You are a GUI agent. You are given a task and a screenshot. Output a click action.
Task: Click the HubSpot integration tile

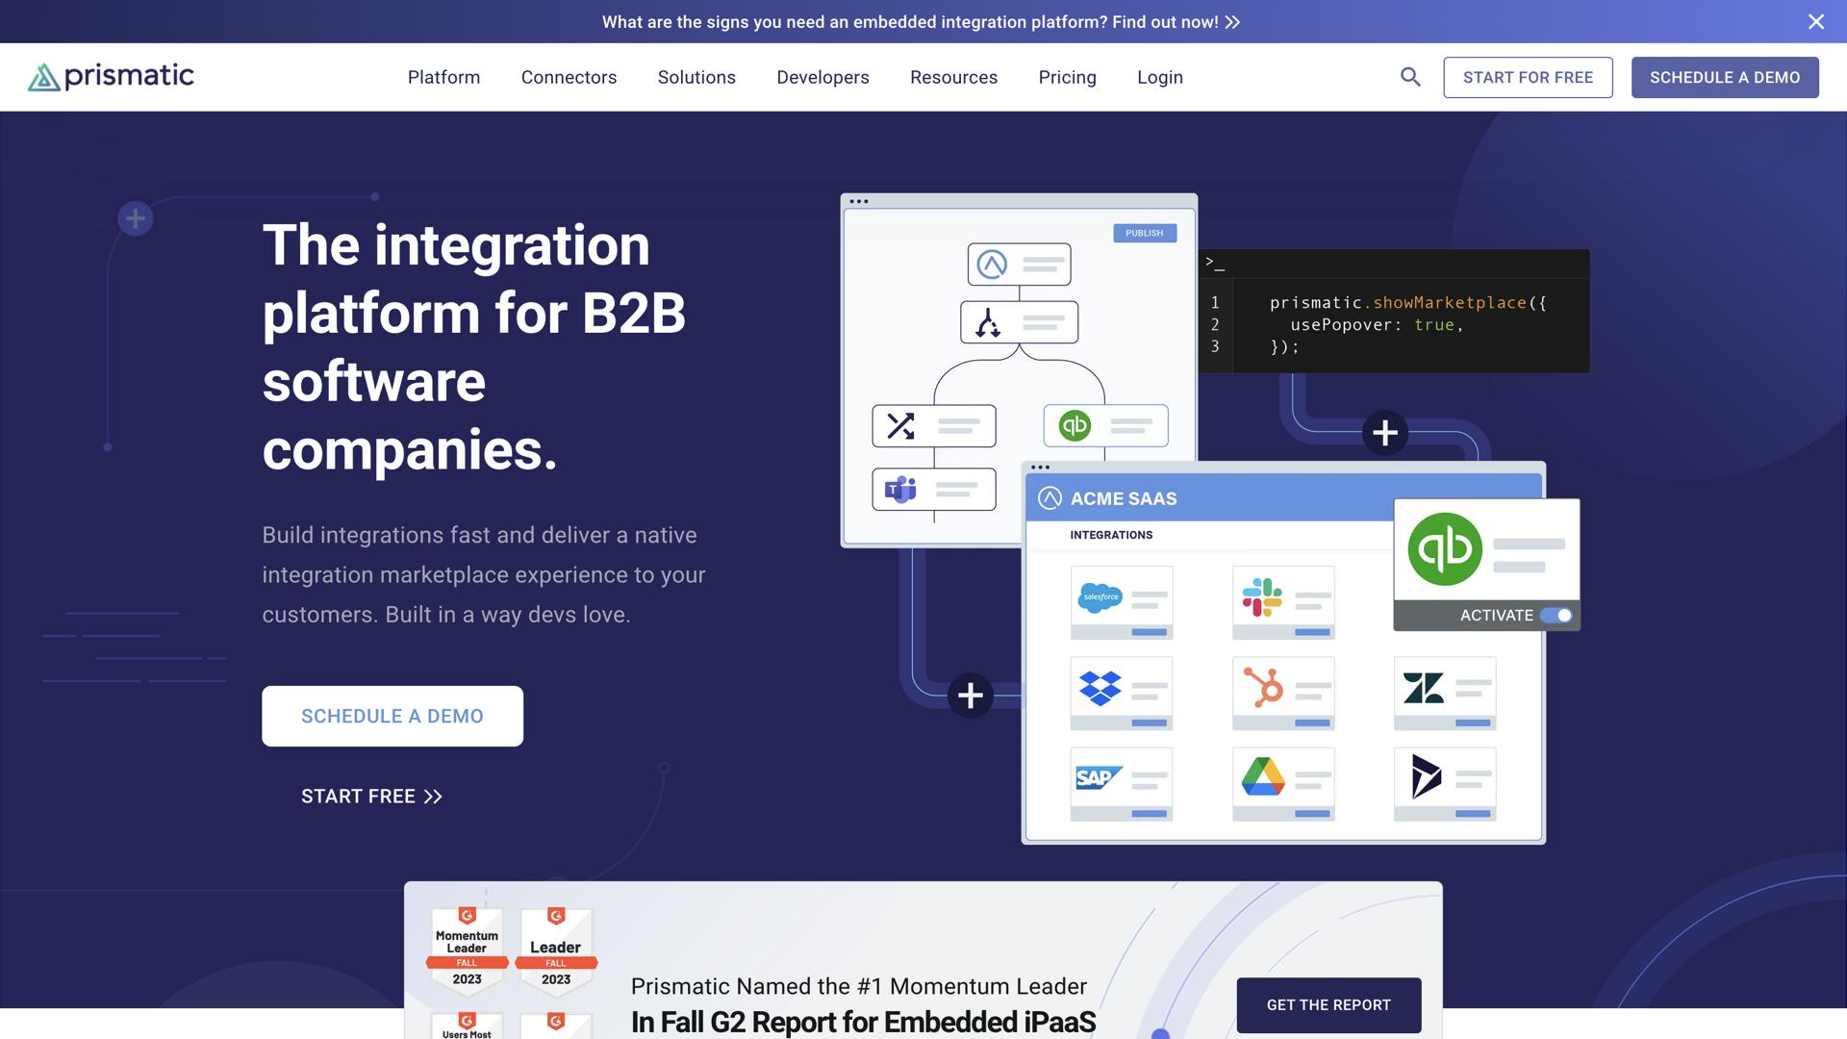(1283, 693)
